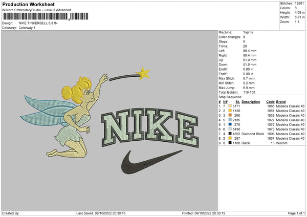Click the Brand column header
This screenshot has height=217, width=307.
tap(281, 102)
